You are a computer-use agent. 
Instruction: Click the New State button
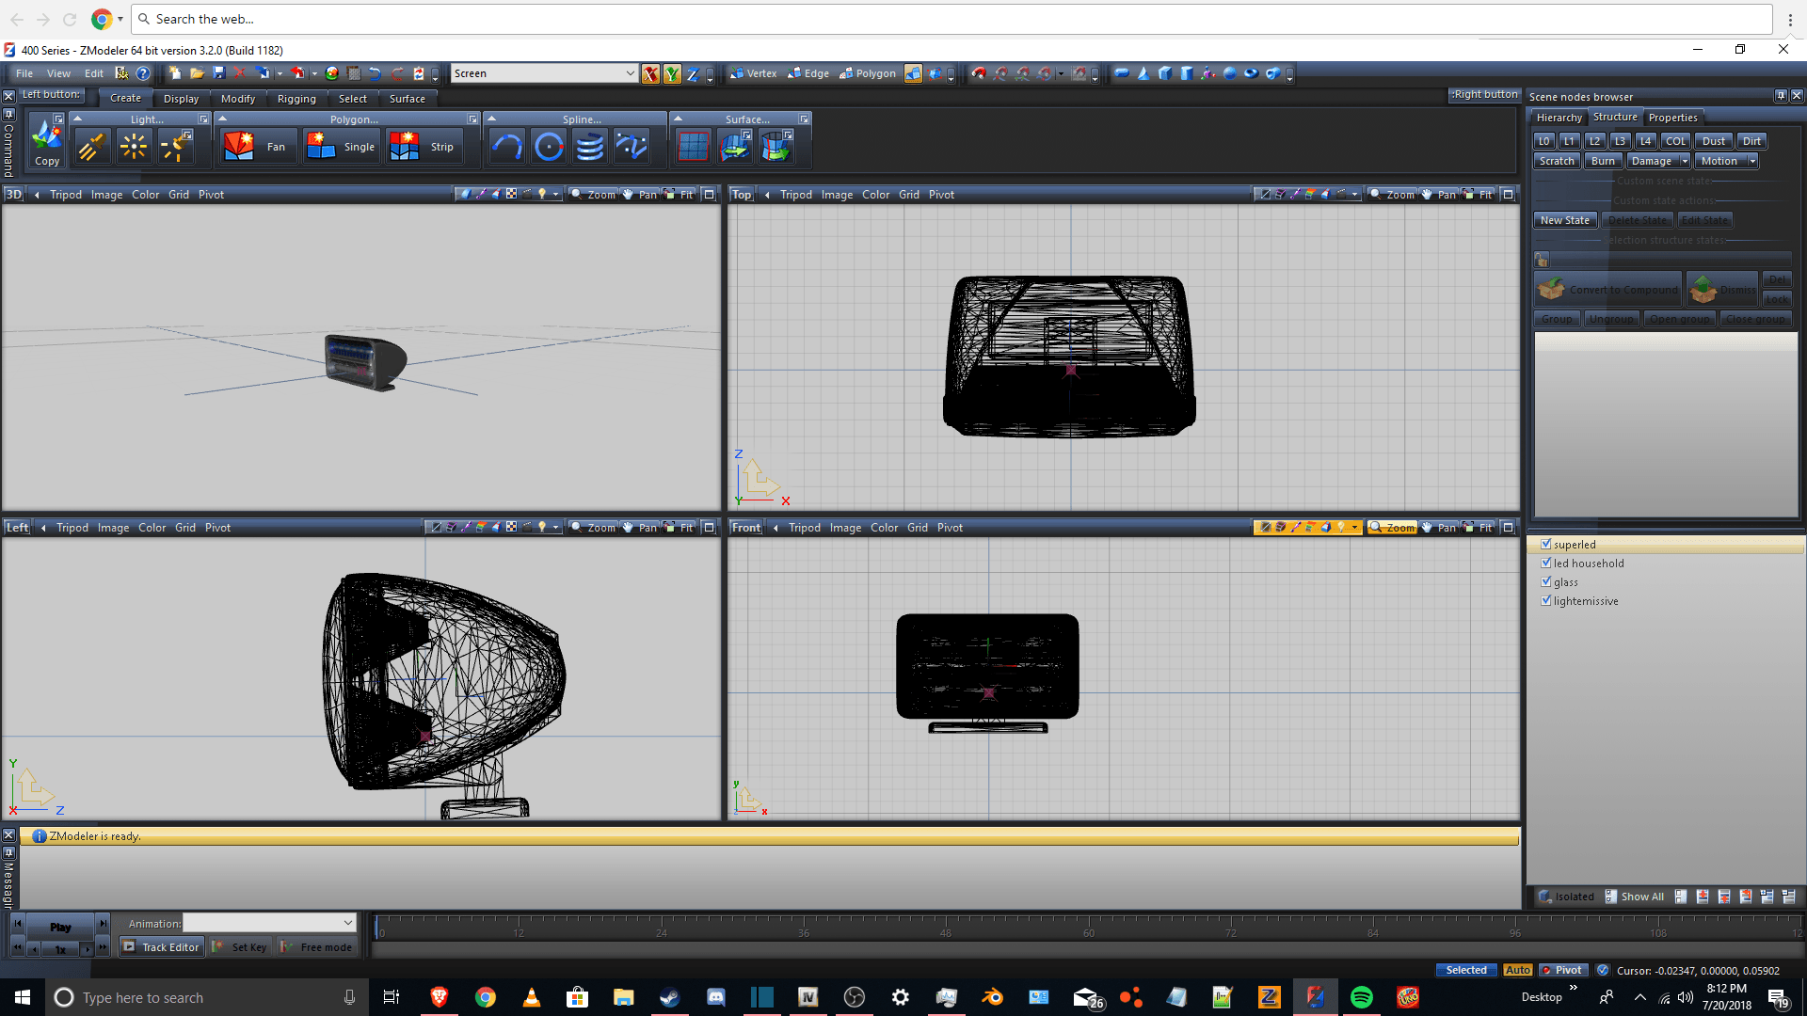1564,220
